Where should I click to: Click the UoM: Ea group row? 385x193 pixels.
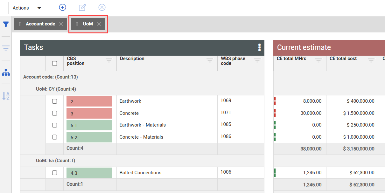pyautogui.click(x=56, y=161)
